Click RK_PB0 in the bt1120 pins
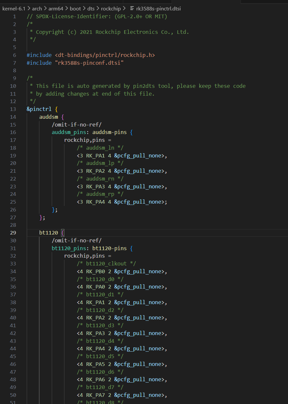Viewport: 288px width, 404px height. tap(96, 271)
